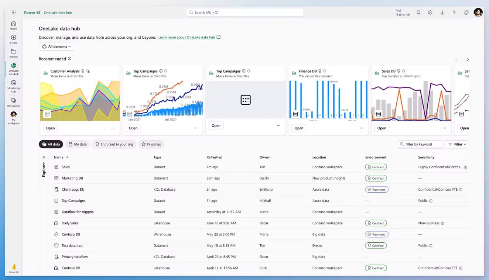The width and height of the screenshot is (489, 280).
Task: Click the Refreshed column header
Action: click(214, 157)
